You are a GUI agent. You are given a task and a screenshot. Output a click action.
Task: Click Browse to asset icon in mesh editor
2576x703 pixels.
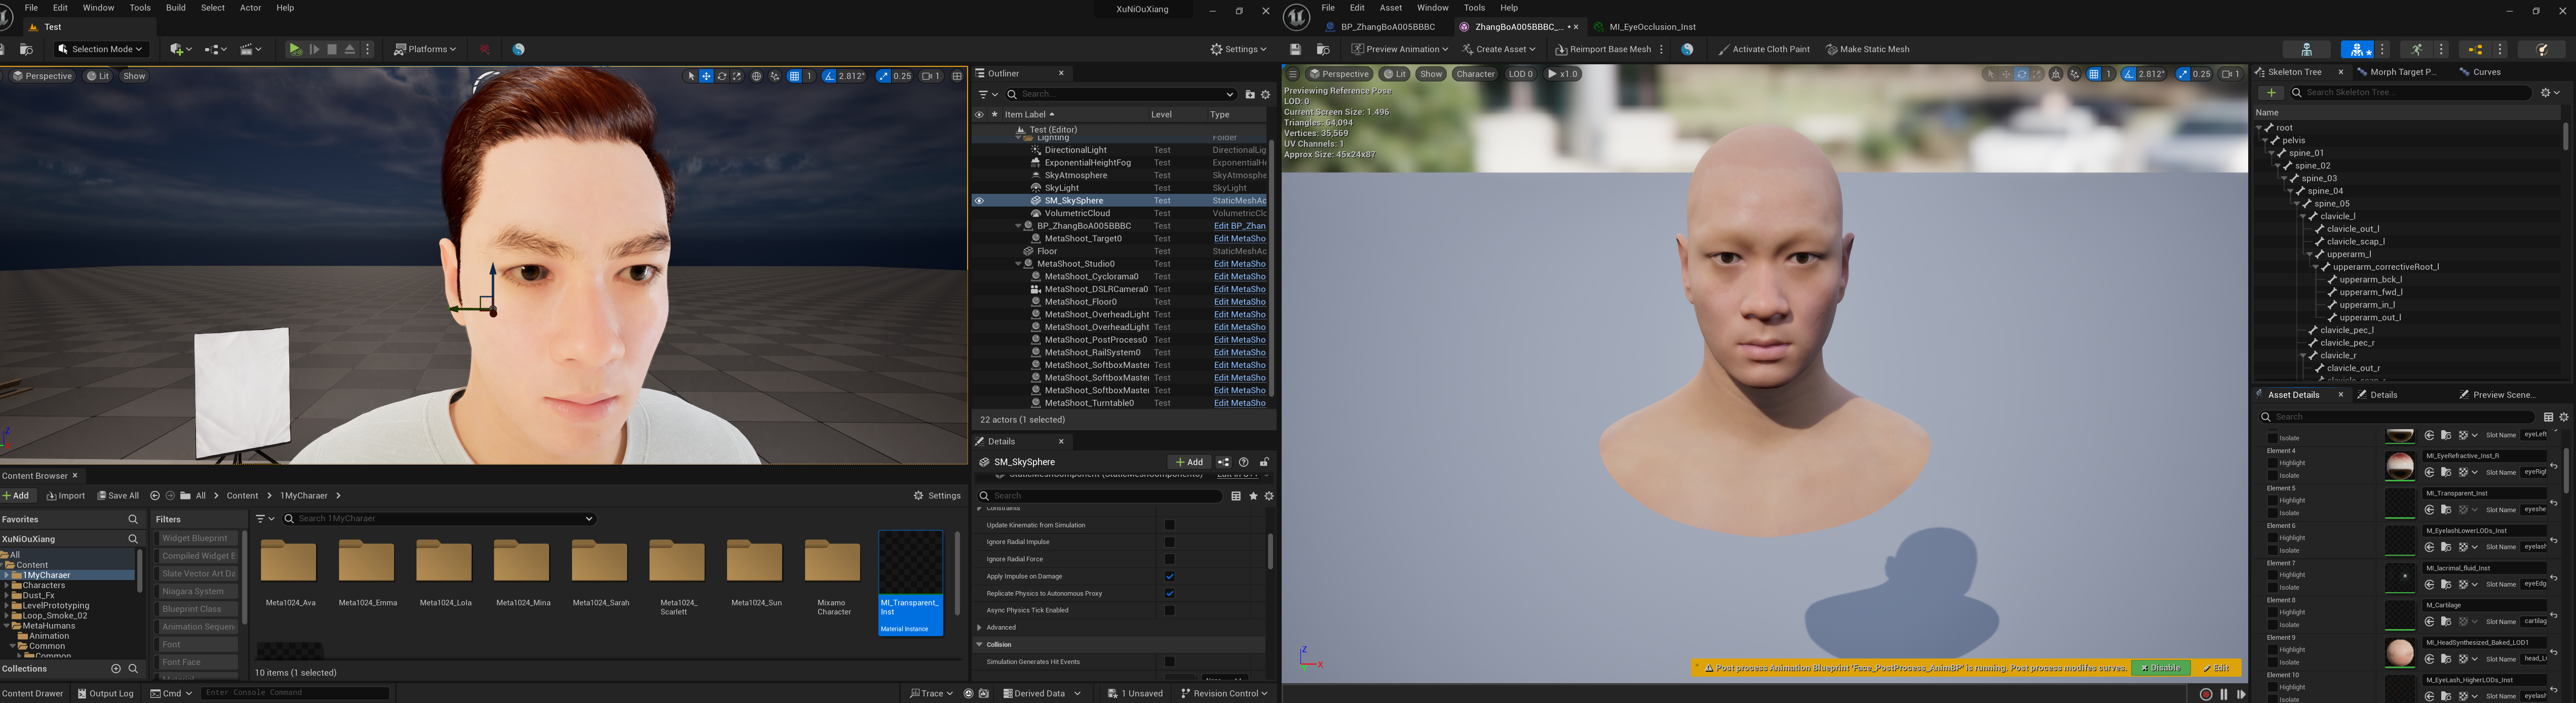[x=1322, y=49]
